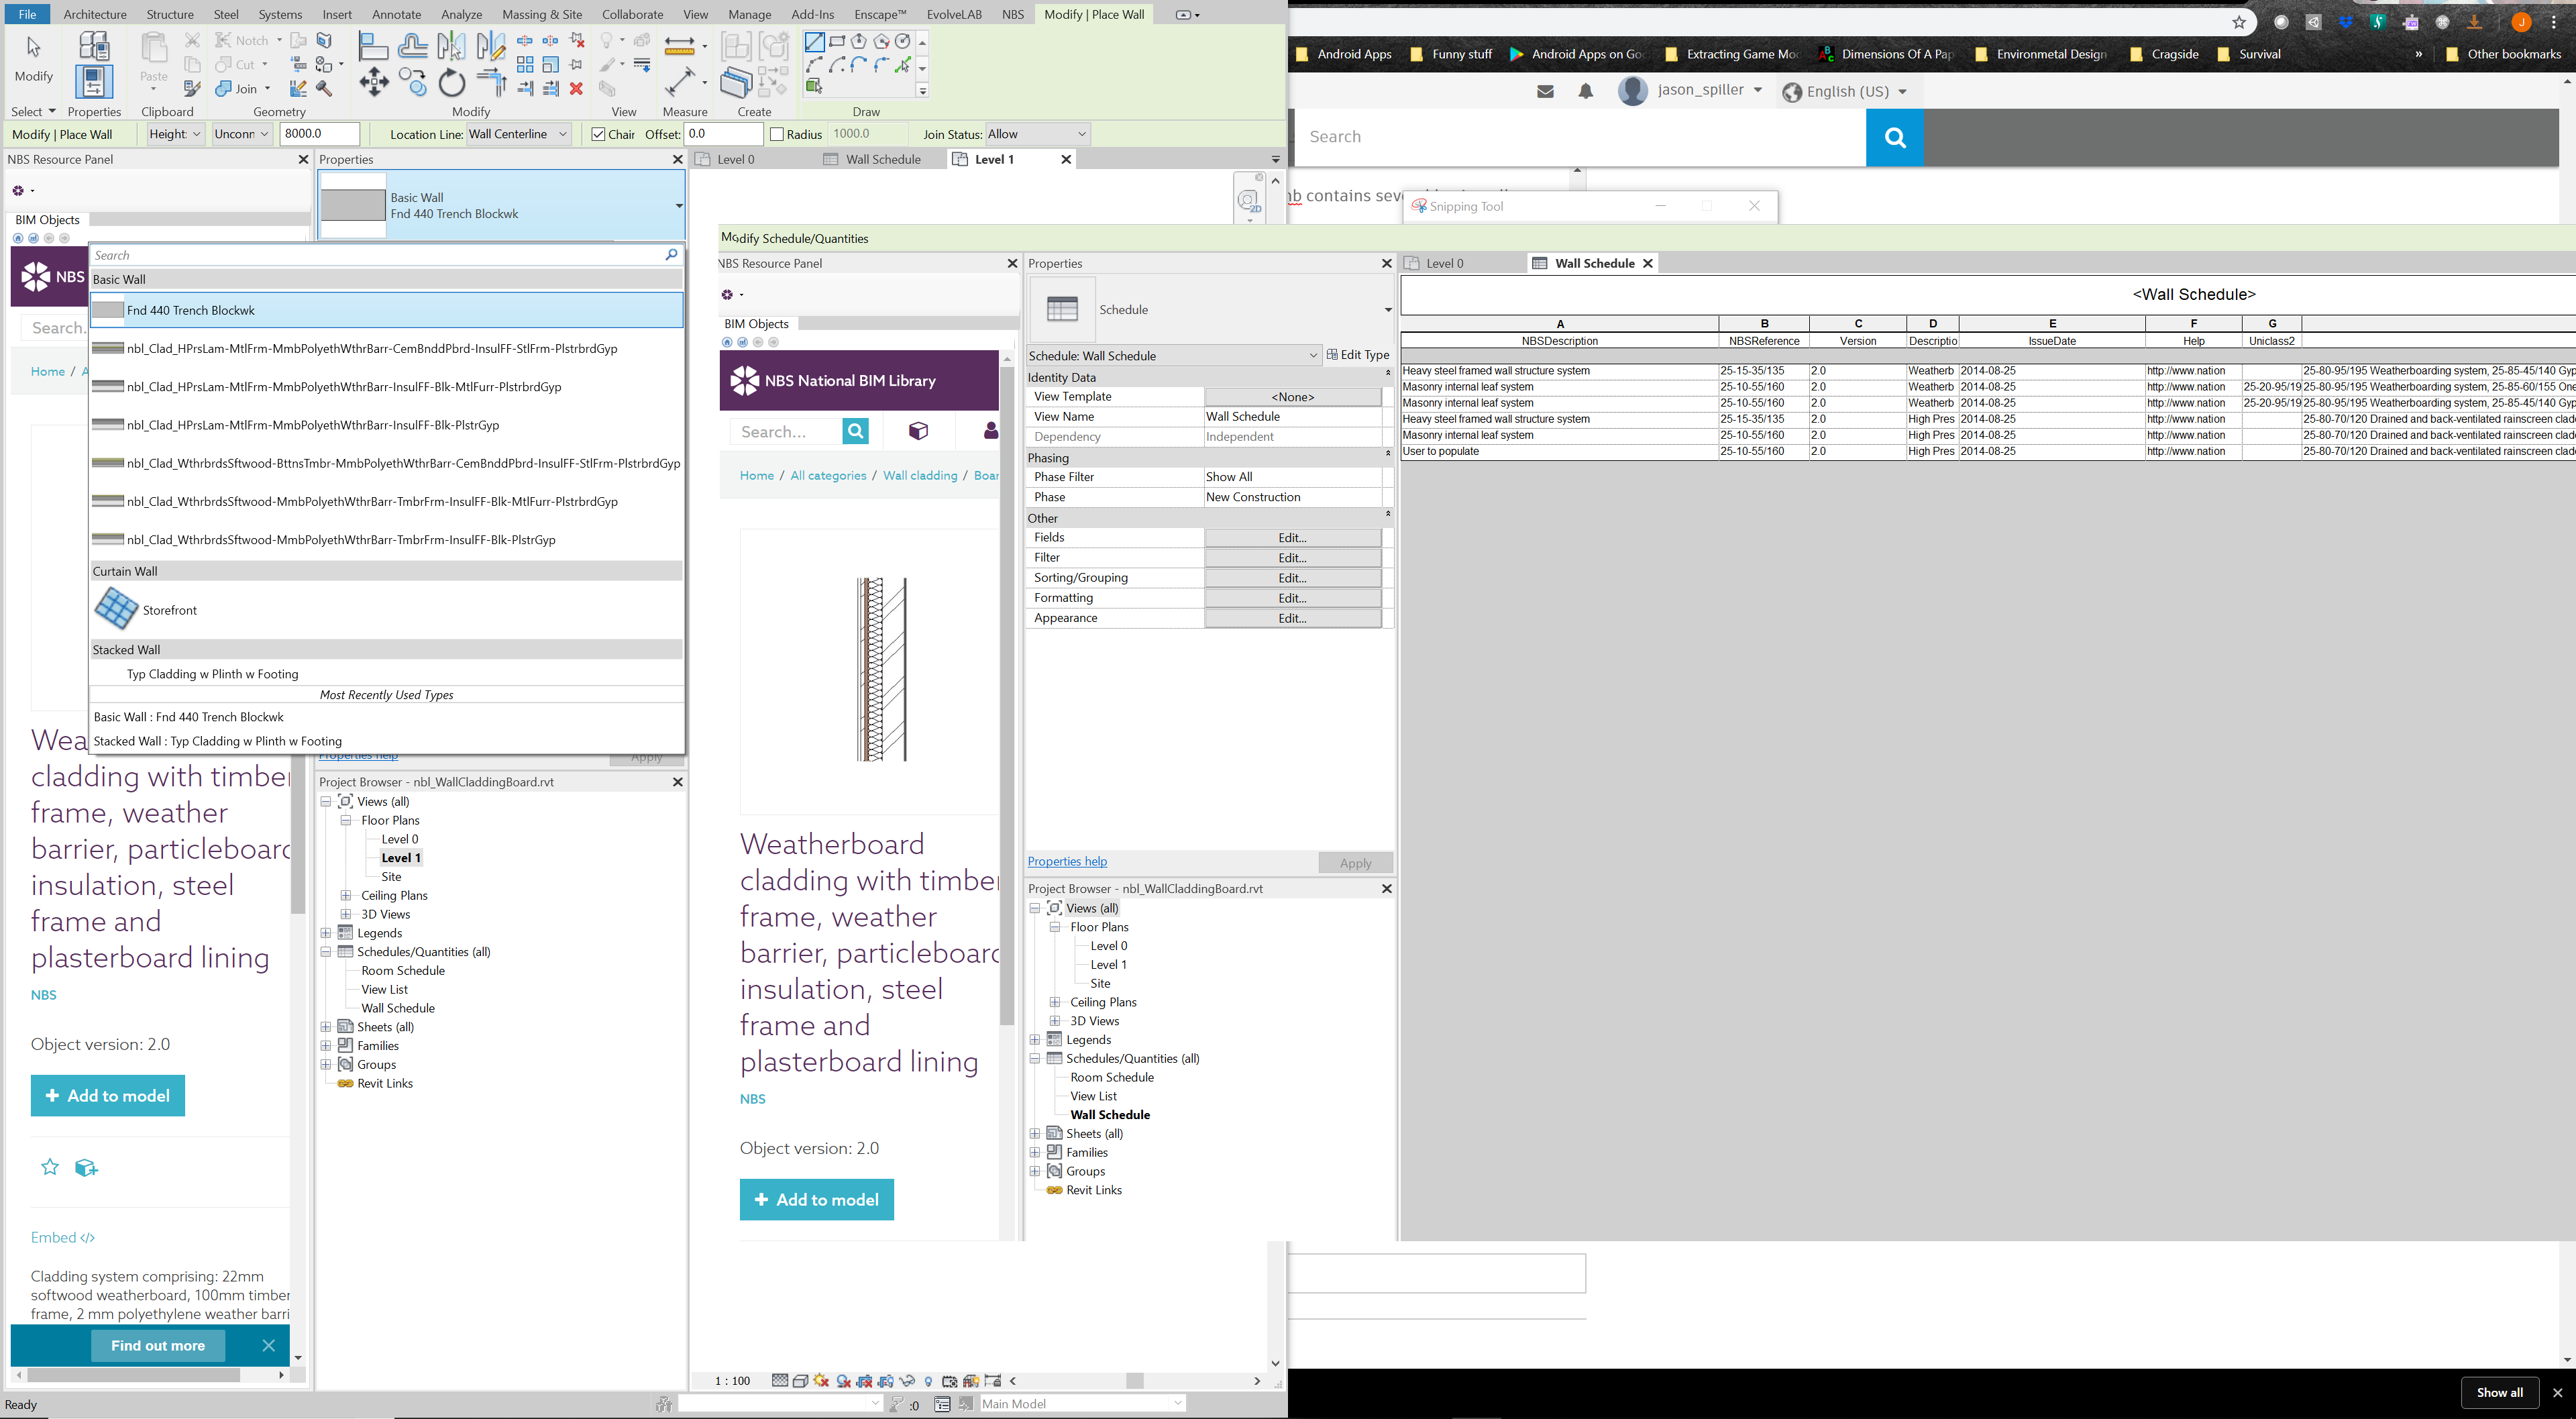The width and height of the screenshot is (2576, 1419).
Task: Choose the Rectangle draw tool
Action: pyautogui.click(x=837, y=42)
